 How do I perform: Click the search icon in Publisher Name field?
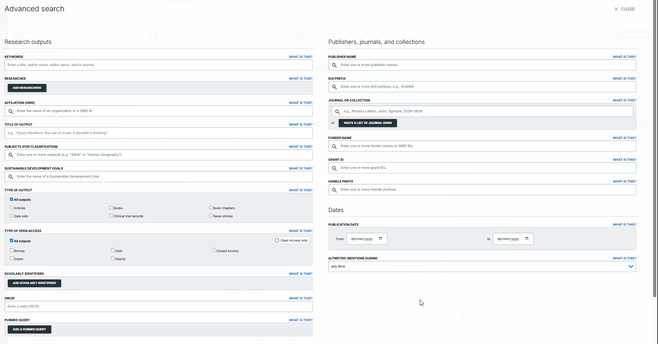click(334, 65)
